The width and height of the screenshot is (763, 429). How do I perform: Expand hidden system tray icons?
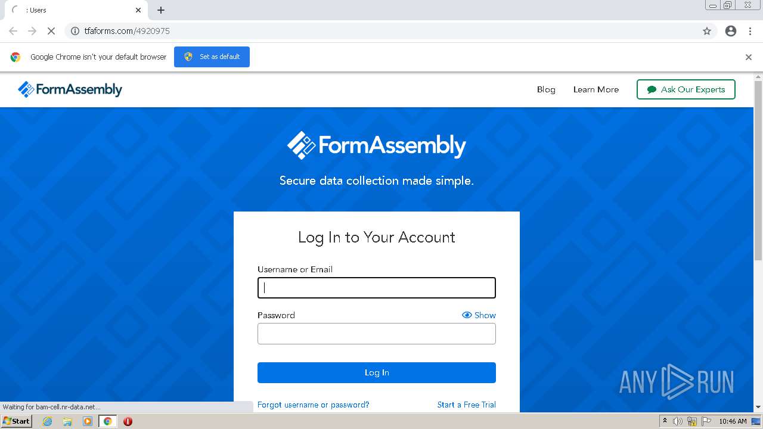(665, 421)
